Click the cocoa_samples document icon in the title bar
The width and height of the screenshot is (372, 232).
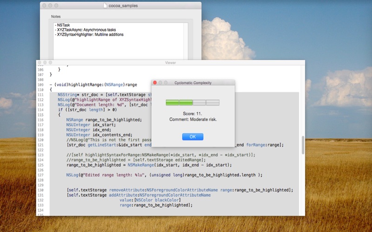(x=105, y=6)
